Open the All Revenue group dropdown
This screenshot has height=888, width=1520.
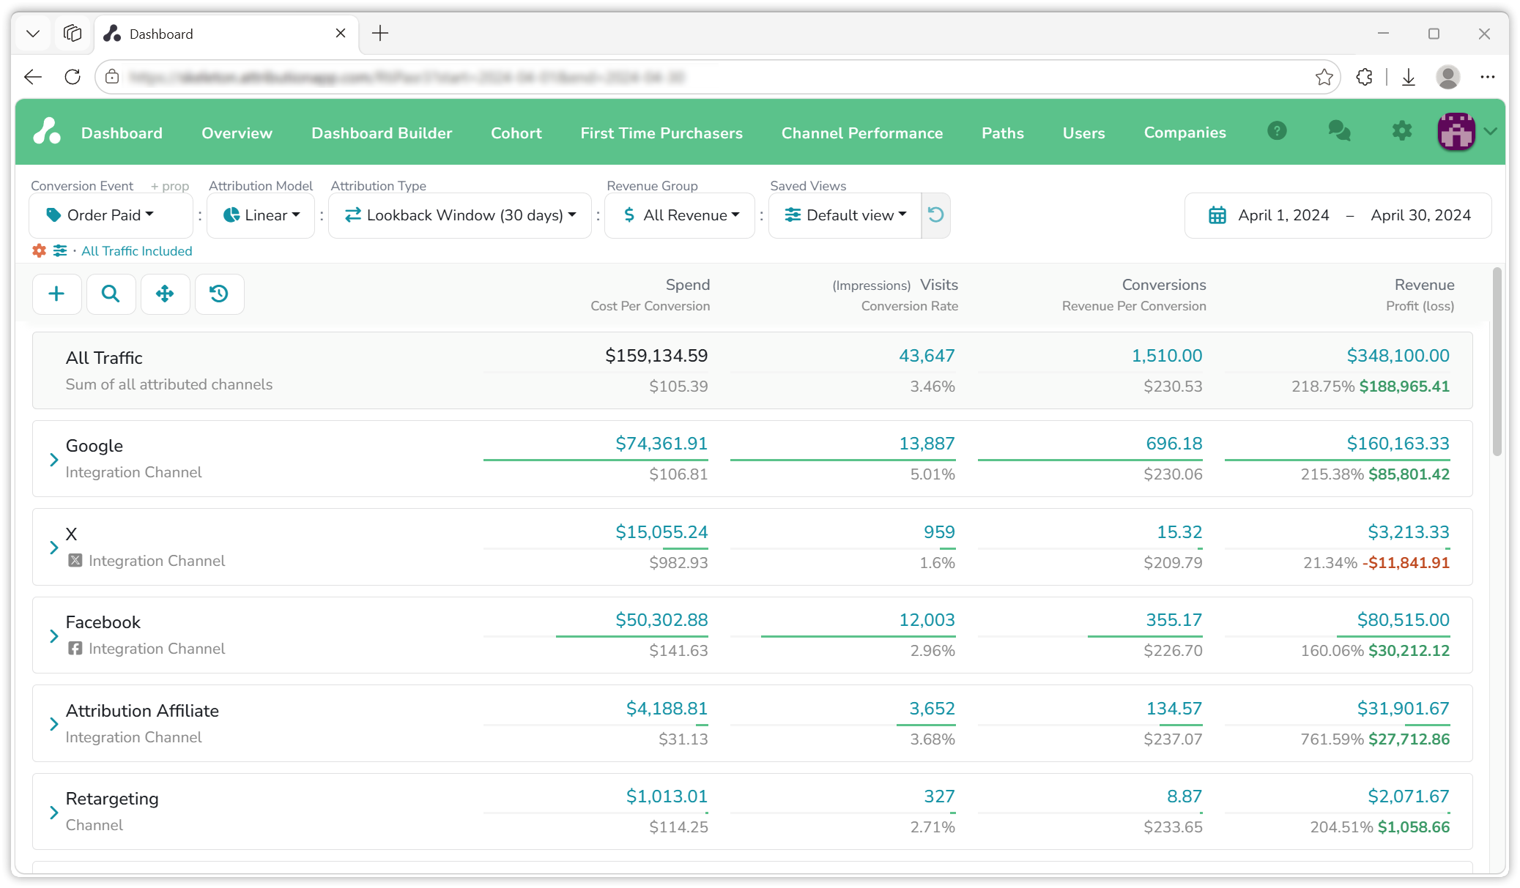(680, 215)
